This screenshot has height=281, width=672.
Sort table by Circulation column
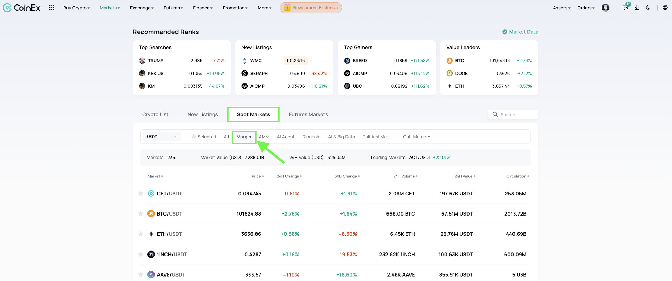(x=518, y=176)
